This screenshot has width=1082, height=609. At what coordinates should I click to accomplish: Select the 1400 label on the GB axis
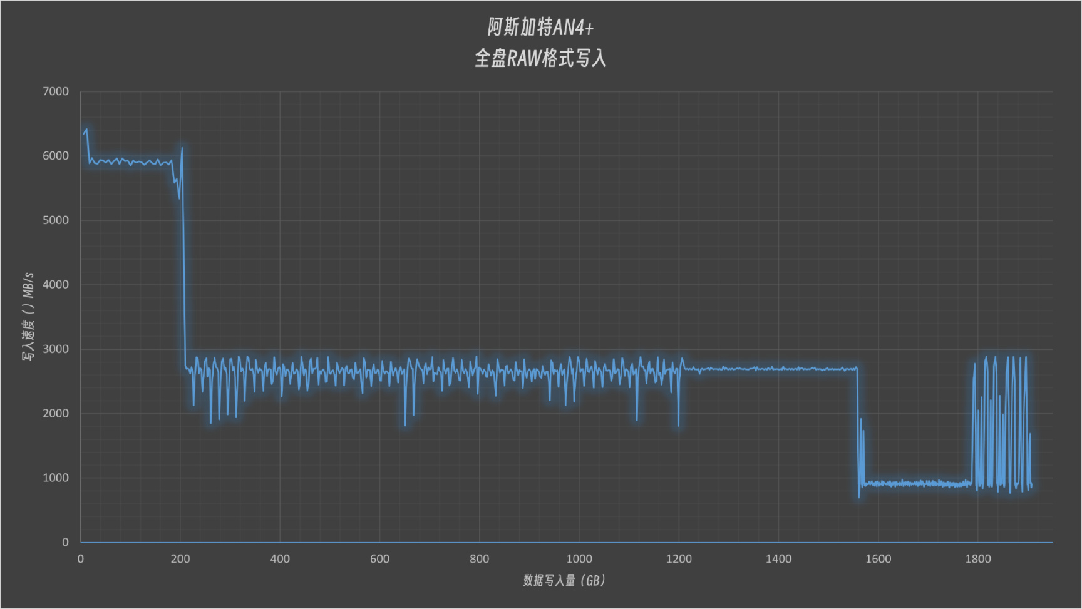(778, 559)
